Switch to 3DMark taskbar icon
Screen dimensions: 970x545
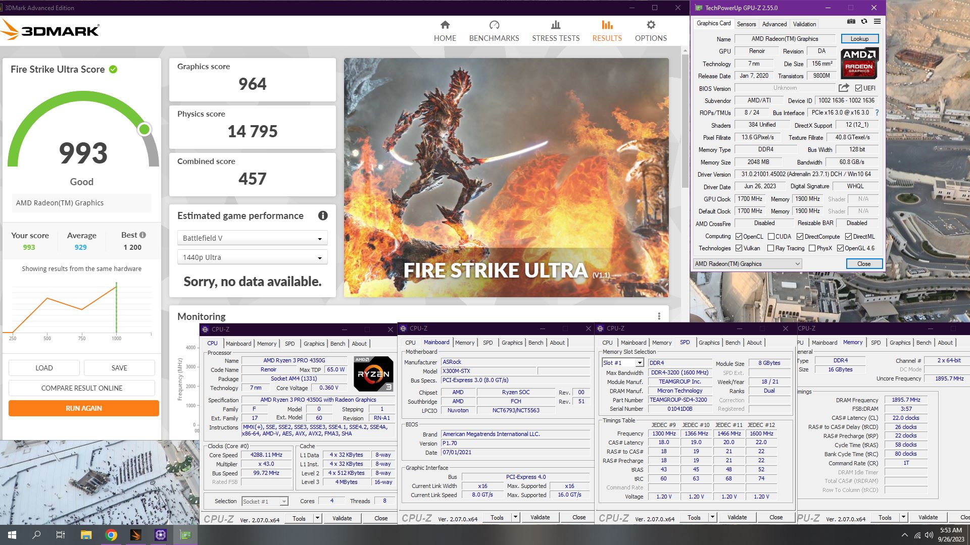[x=136, y=535]
